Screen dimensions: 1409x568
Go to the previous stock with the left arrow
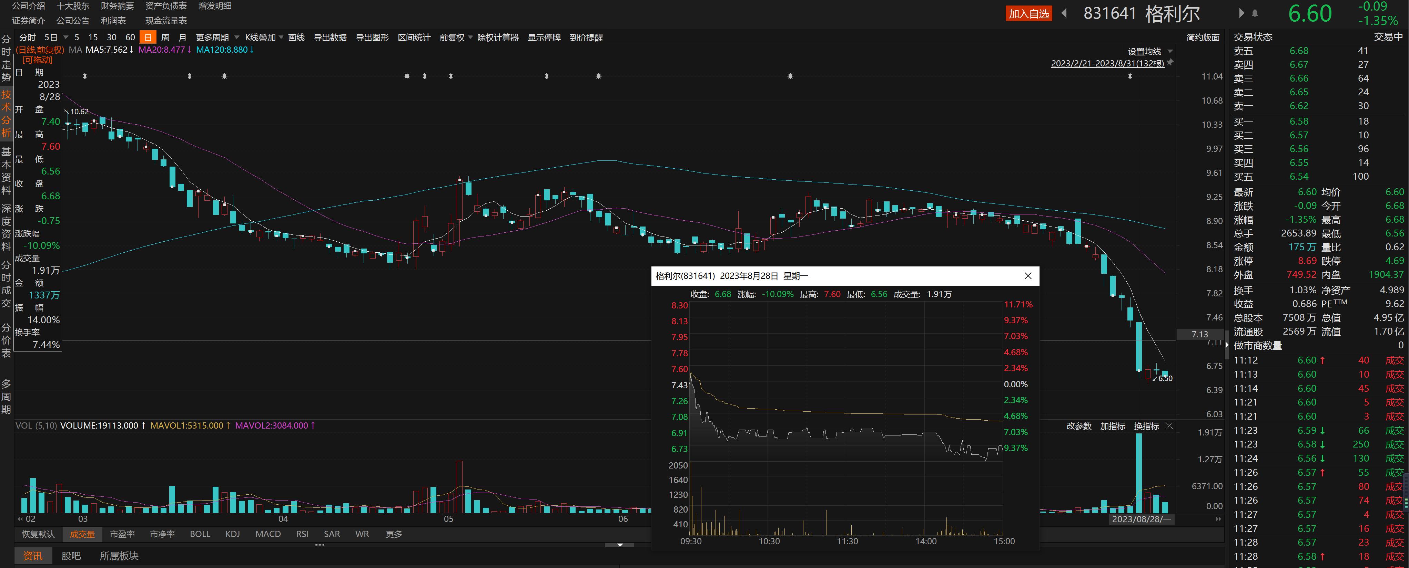[x=1064, y=12]
